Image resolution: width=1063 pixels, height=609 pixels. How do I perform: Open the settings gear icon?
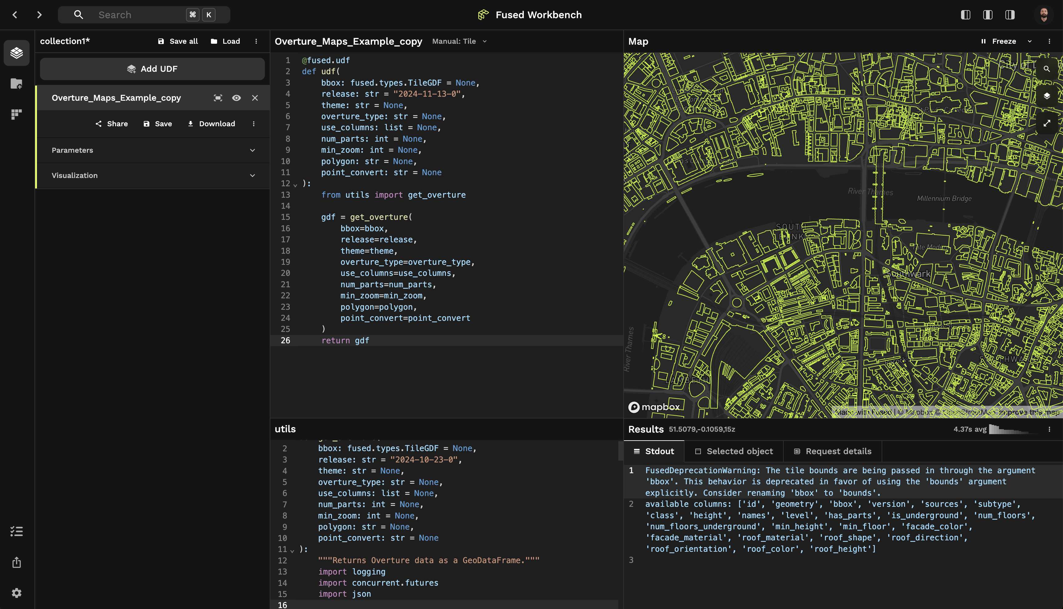tap(17, 593)
